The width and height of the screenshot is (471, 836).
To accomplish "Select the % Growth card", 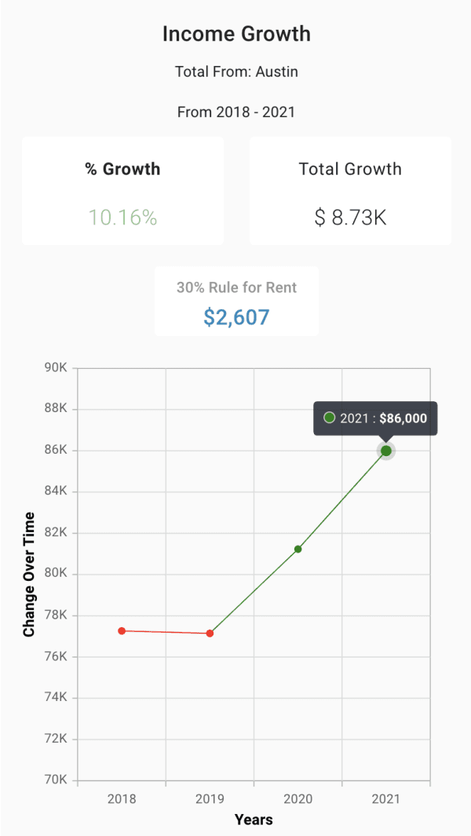I will click(122, 190).
